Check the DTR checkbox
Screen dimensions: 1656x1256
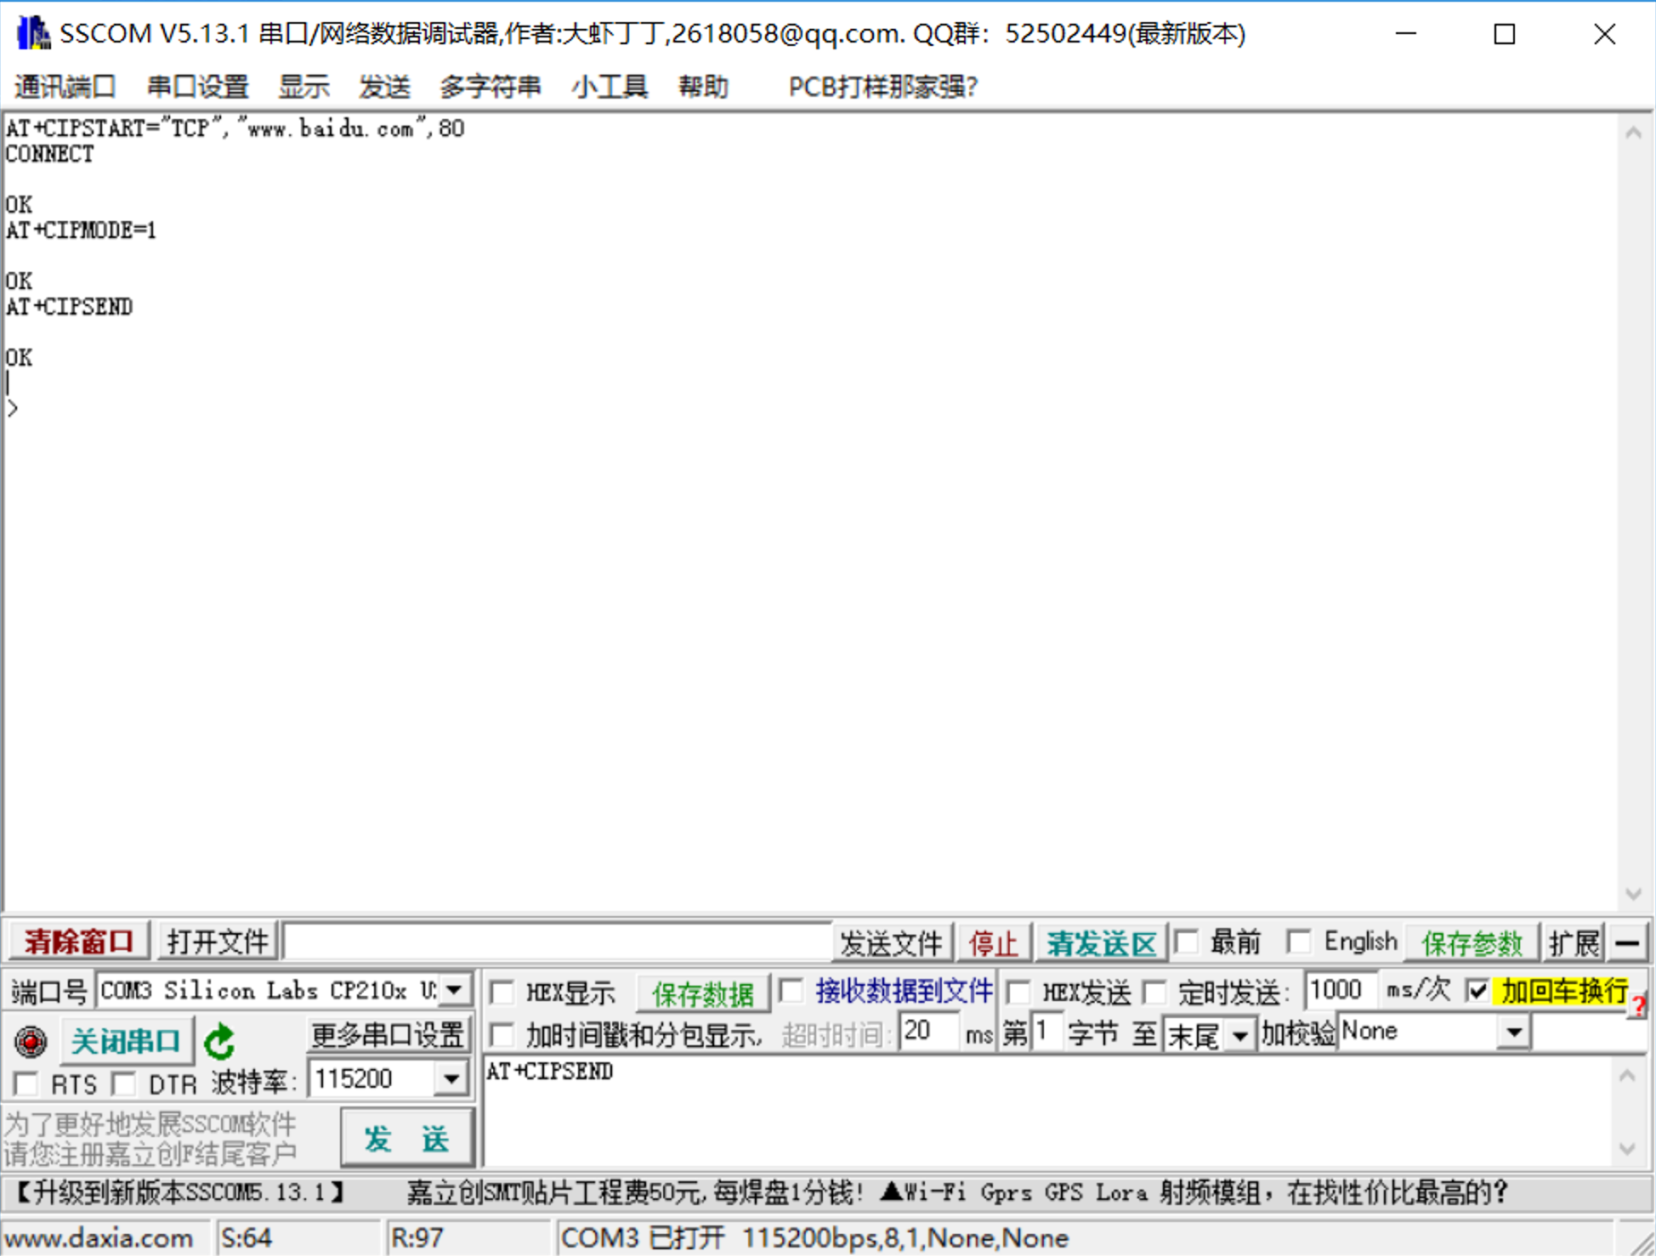coord(125,1083)
